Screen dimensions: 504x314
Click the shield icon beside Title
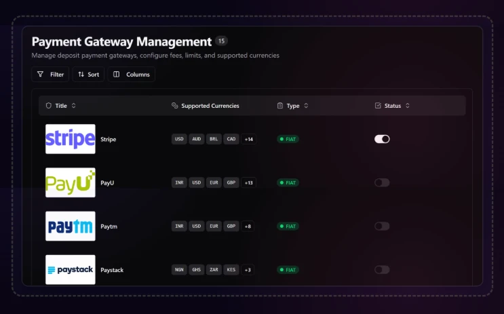pyautogui.click(x=49, y=106)
